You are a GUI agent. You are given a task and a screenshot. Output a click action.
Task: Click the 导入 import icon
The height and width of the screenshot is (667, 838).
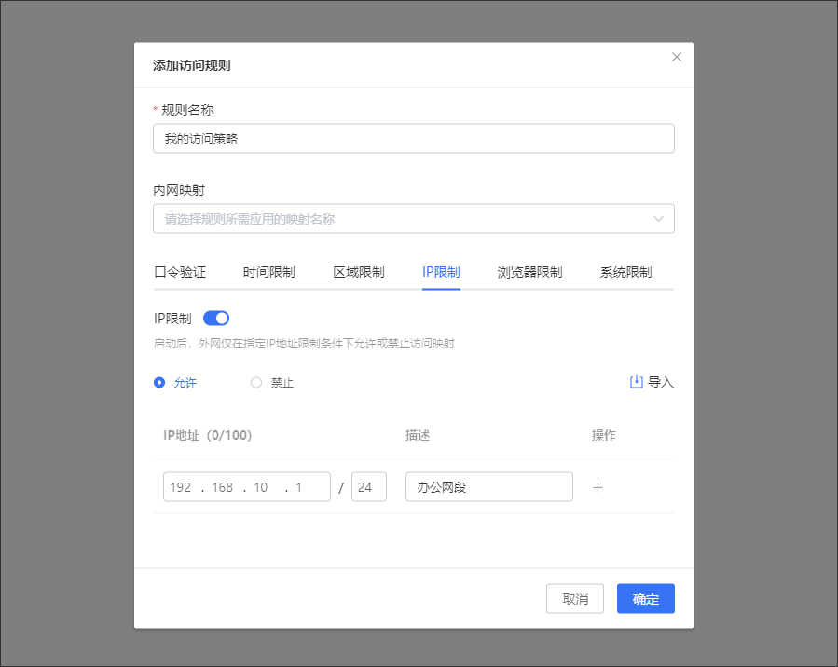coord(637,382)
